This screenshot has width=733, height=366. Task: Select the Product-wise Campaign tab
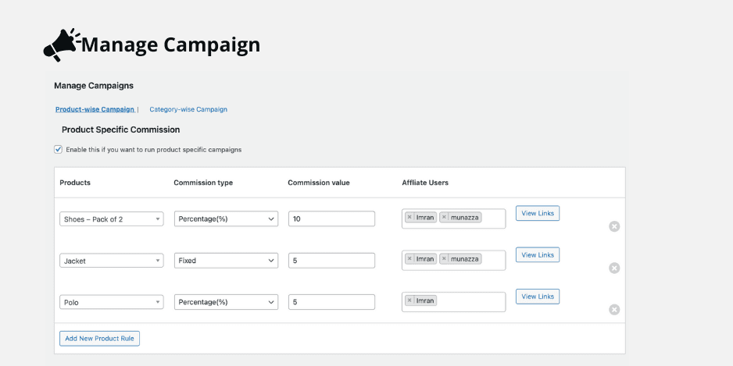[x=95, y=109]
